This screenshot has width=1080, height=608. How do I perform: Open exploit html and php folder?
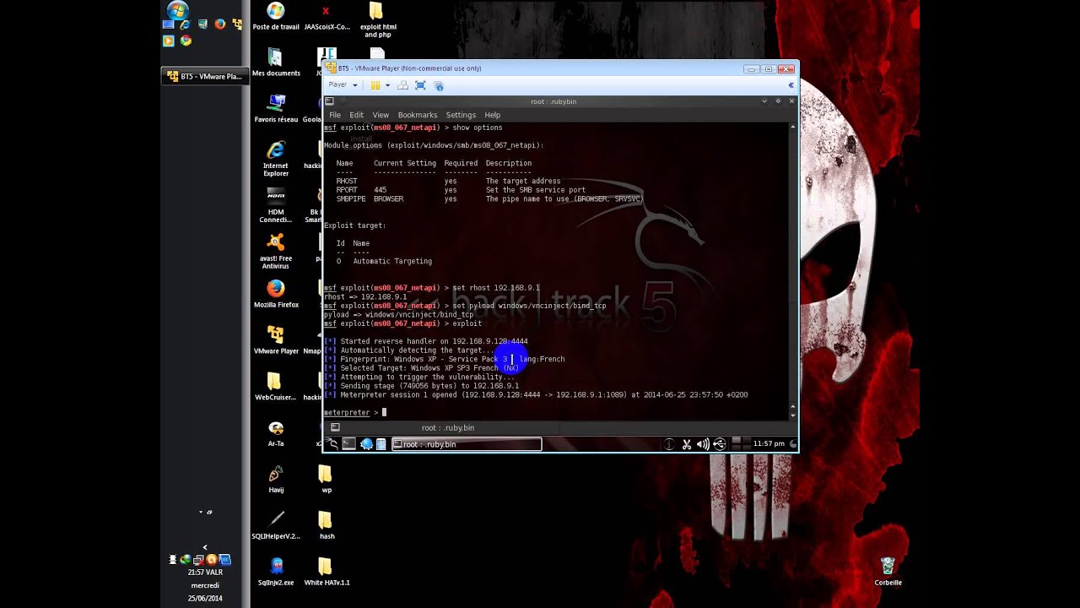tap(377, 20)
